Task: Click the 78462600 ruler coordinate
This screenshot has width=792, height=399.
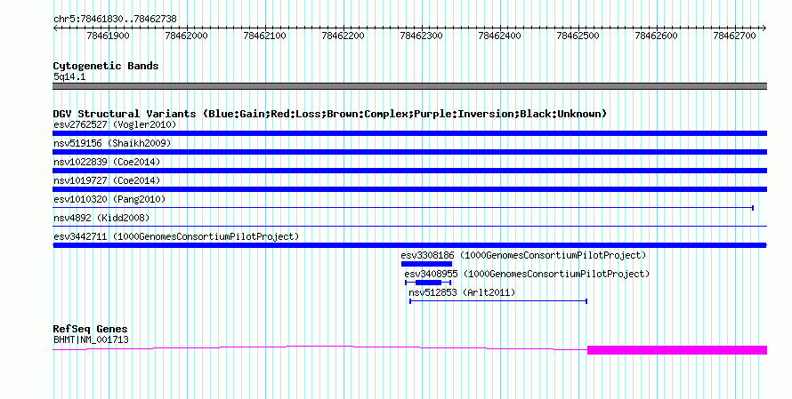Action: pos(656,36)
